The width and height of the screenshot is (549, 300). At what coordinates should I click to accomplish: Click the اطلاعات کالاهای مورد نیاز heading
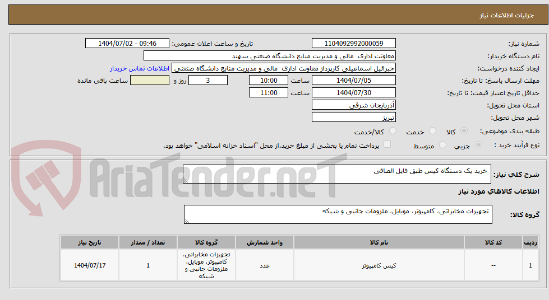click(499, 191)
